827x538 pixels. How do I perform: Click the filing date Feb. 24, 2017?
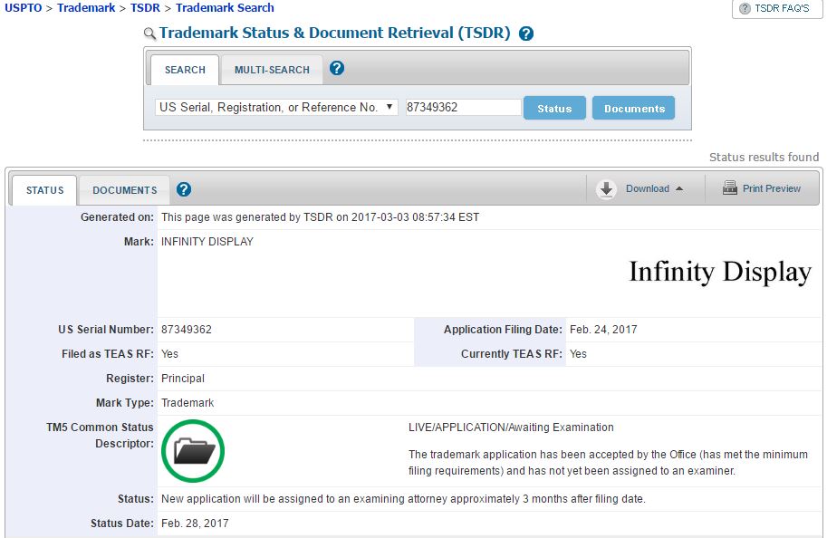tap(603, 330)
